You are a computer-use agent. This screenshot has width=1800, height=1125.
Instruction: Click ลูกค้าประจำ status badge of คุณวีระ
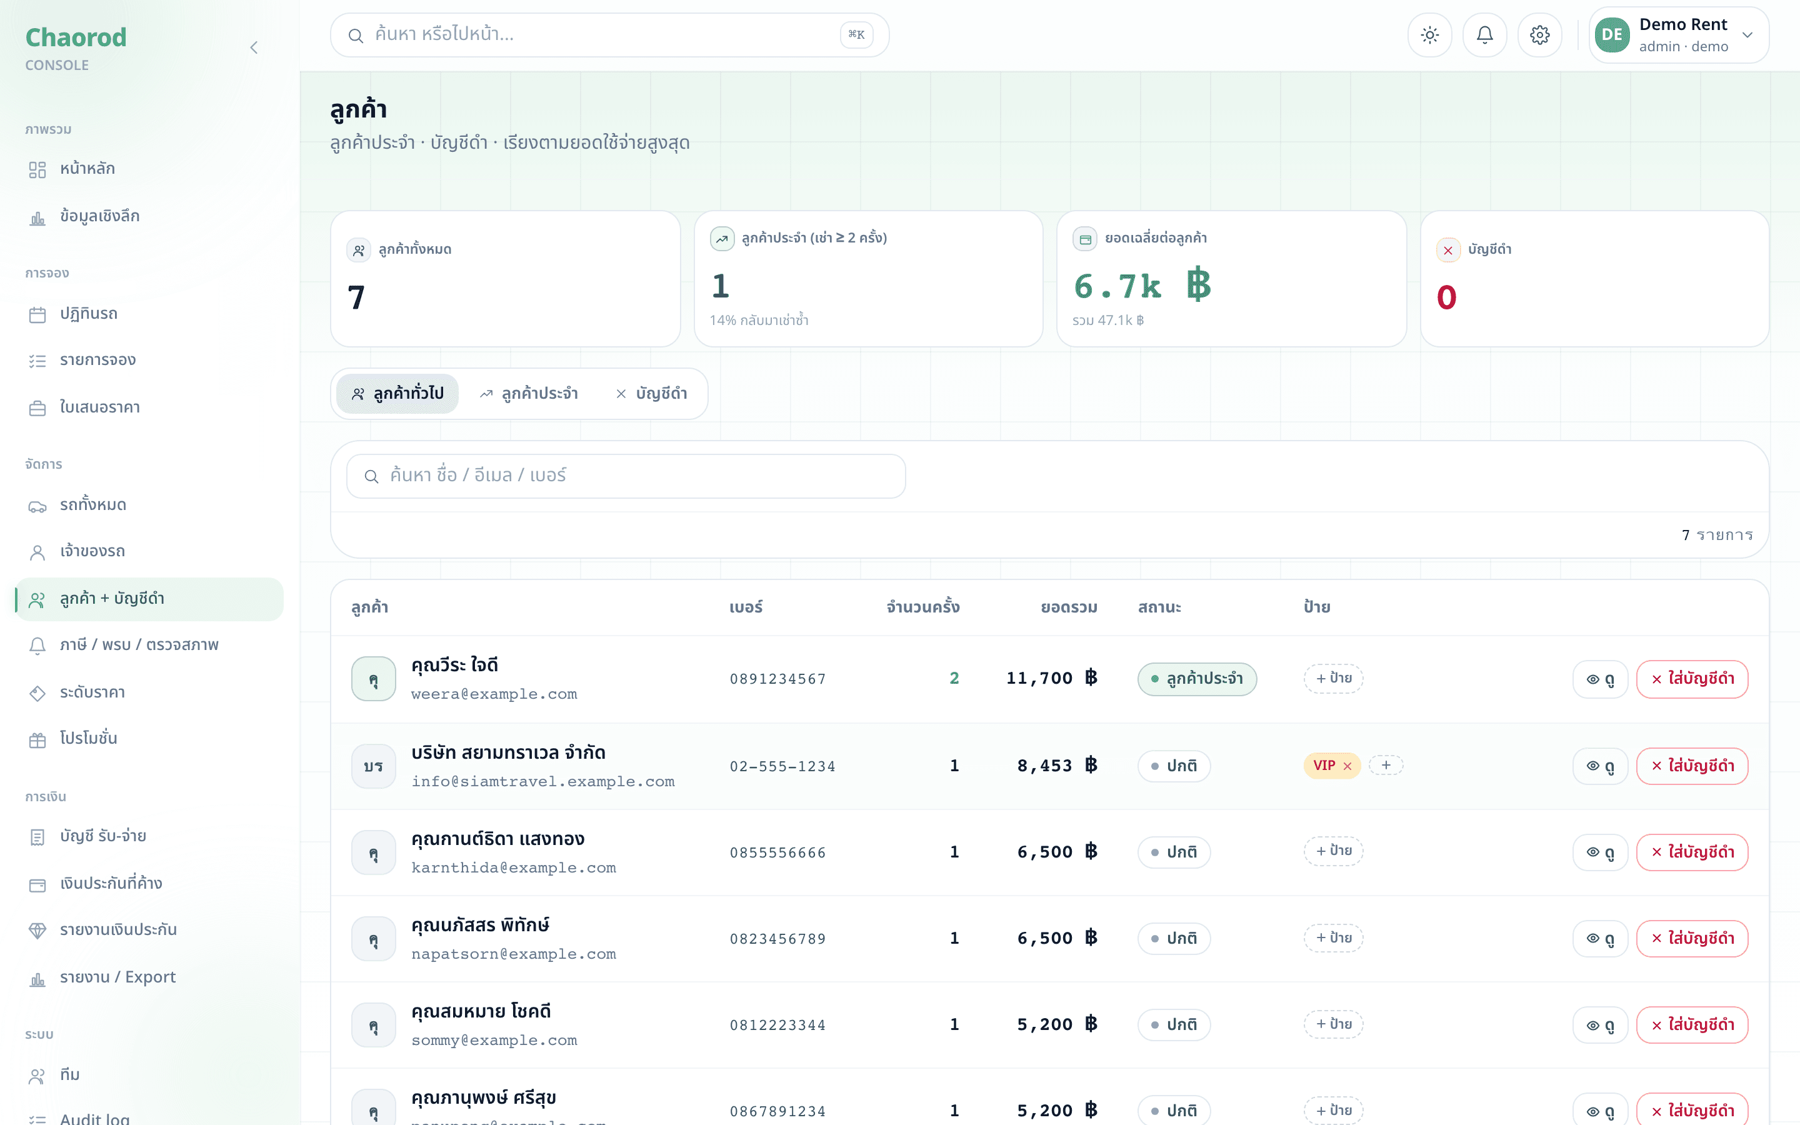(x=1197, y=679)
